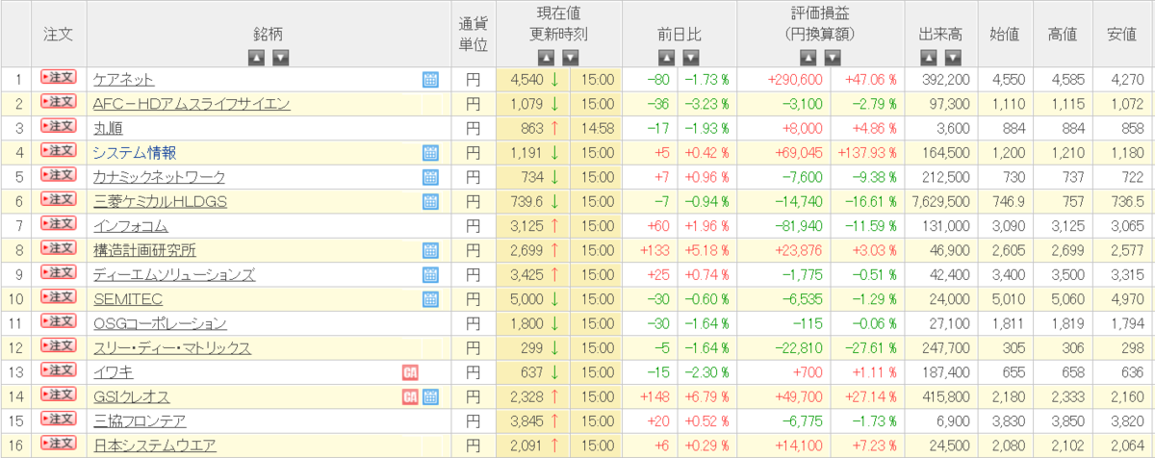Click the CA badge in イワキ row

coord(410,372)
